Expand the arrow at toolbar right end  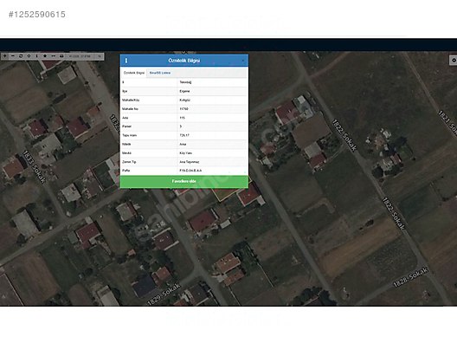point(100,55)
